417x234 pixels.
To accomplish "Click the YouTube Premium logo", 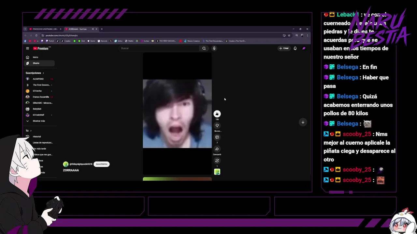I will (x=41, y=48).
